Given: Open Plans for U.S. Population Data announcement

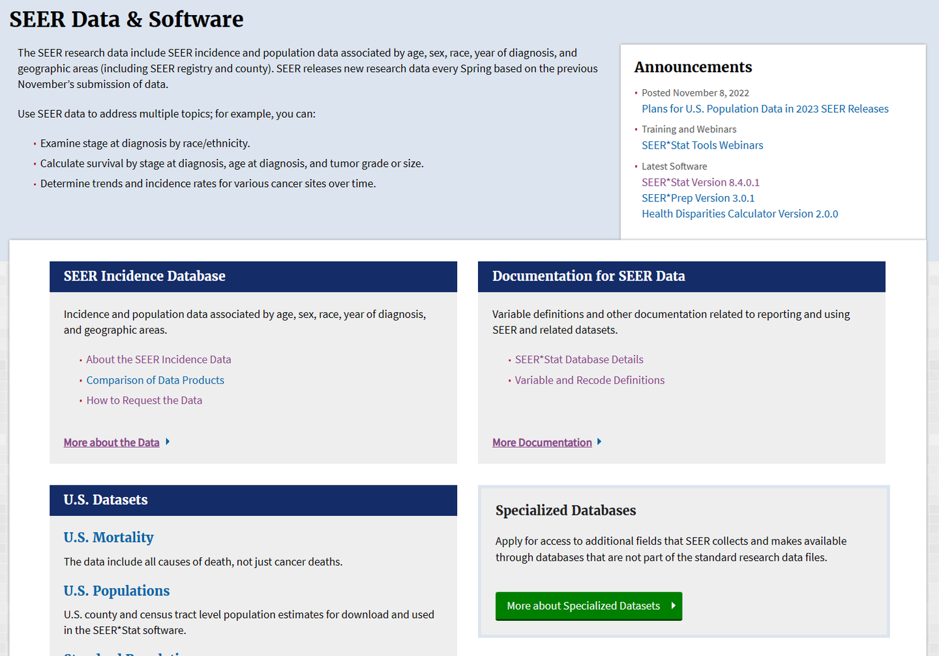Looking at the screenshot, I should (765, 109).
